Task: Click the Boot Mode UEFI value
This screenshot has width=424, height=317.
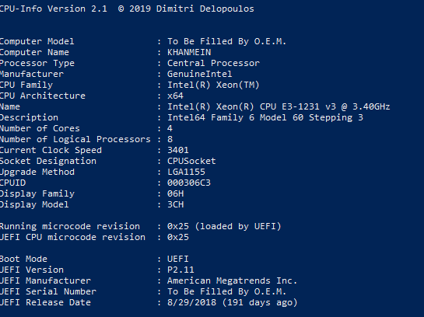Action: coord(178,259)
